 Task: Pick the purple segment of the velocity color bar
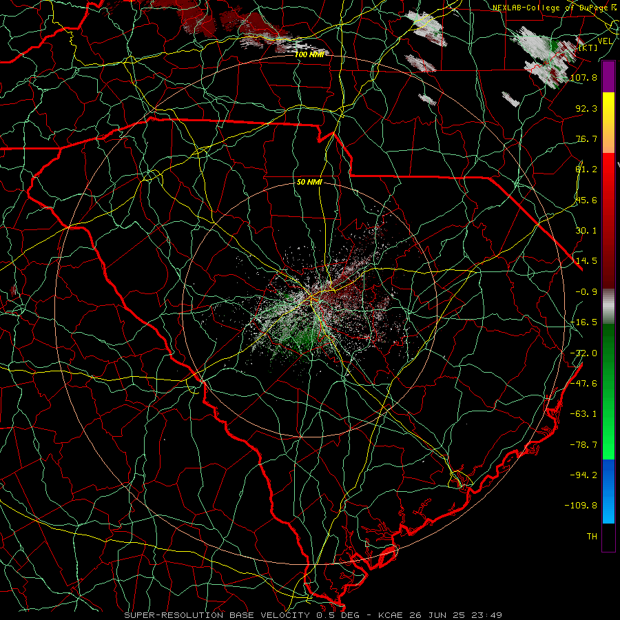point(608,76)
